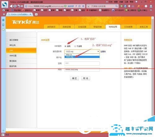The image size is (155, 137).
Task: Switch to the 返回首页 tab
Action: pos(51,27)
